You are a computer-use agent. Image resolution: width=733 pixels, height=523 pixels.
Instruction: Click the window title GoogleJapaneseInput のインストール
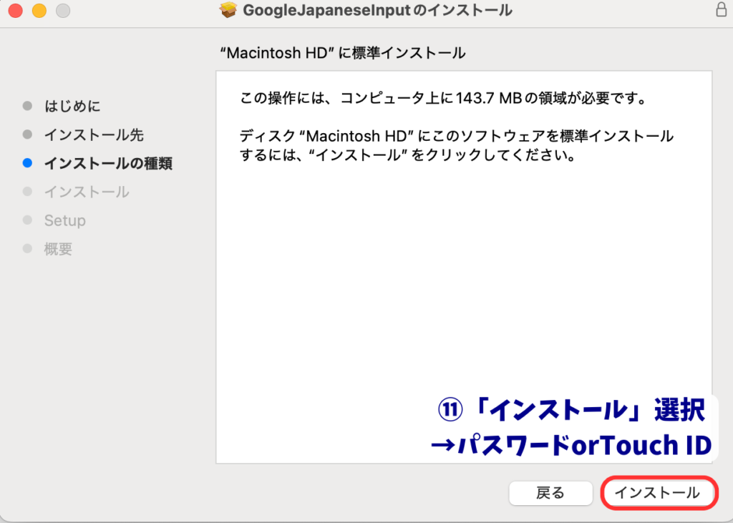pos(378,10)
